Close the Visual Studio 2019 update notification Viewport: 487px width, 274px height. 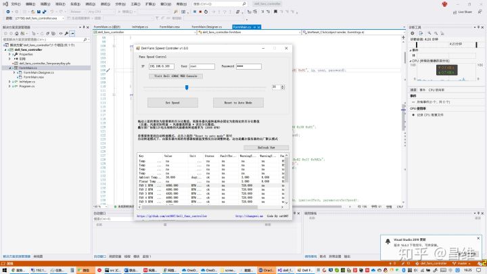click(478, 238)
